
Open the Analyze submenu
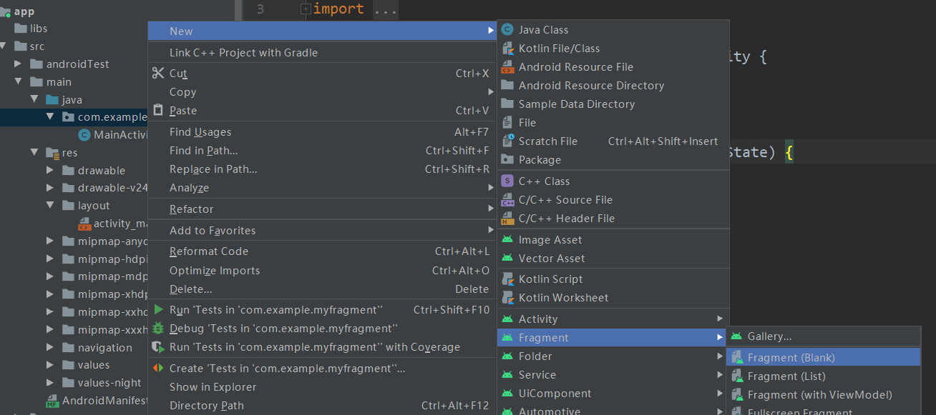(323, 188)
